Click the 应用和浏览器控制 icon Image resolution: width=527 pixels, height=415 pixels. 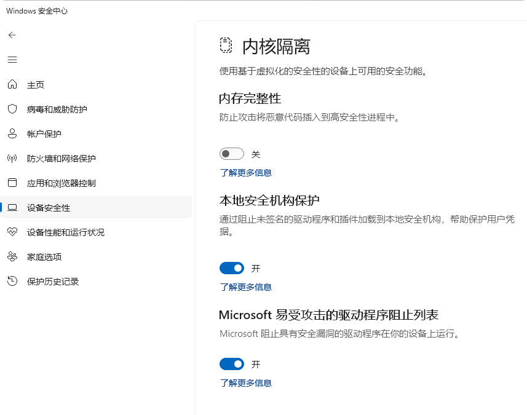[x=12, y=183]
